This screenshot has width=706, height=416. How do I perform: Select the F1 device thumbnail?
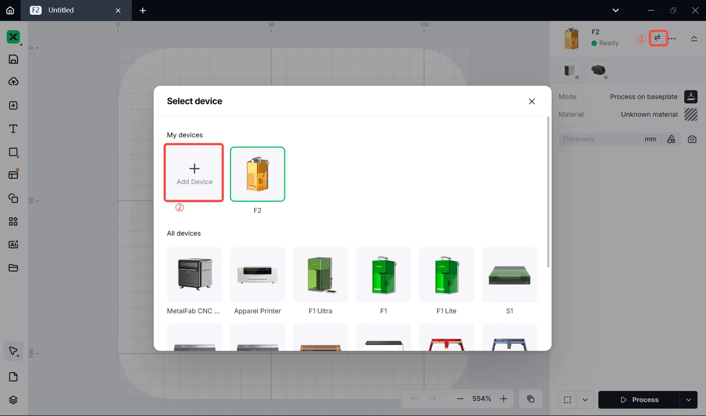[384, 275]
